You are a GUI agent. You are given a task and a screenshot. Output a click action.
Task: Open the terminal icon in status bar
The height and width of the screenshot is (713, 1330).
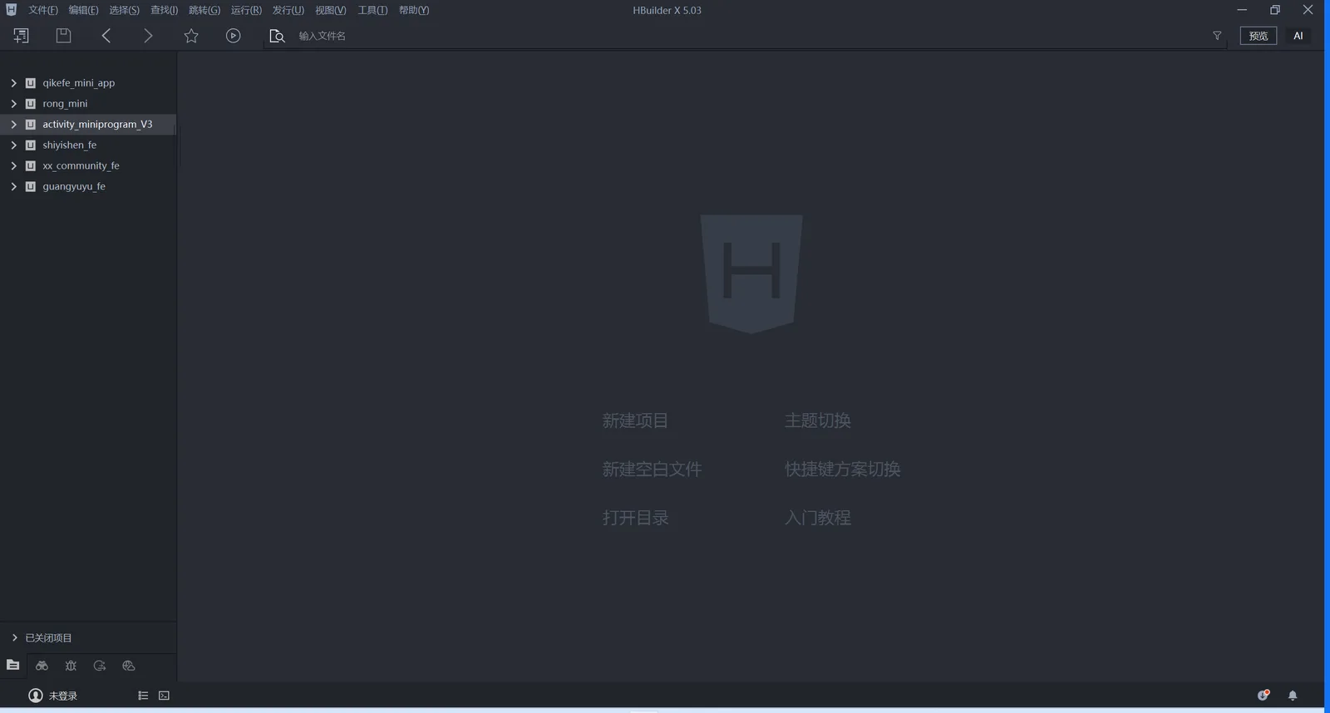click(164, 696)
